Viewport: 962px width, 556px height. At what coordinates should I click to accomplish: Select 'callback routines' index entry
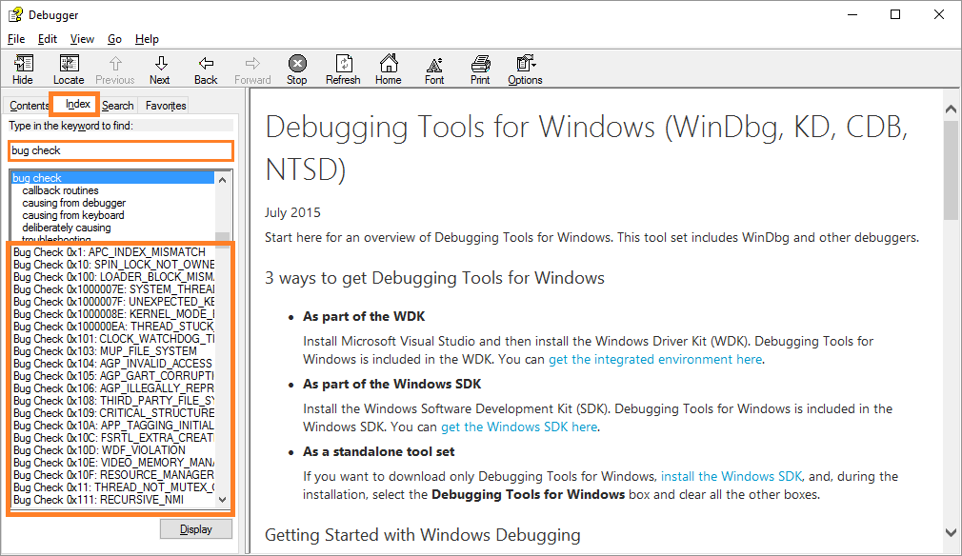[61, 190]
